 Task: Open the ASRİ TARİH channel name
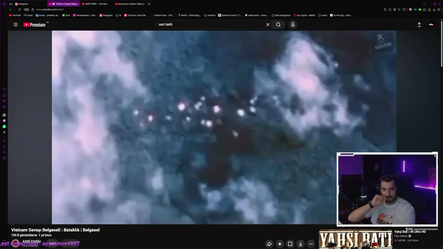[31, 241]
